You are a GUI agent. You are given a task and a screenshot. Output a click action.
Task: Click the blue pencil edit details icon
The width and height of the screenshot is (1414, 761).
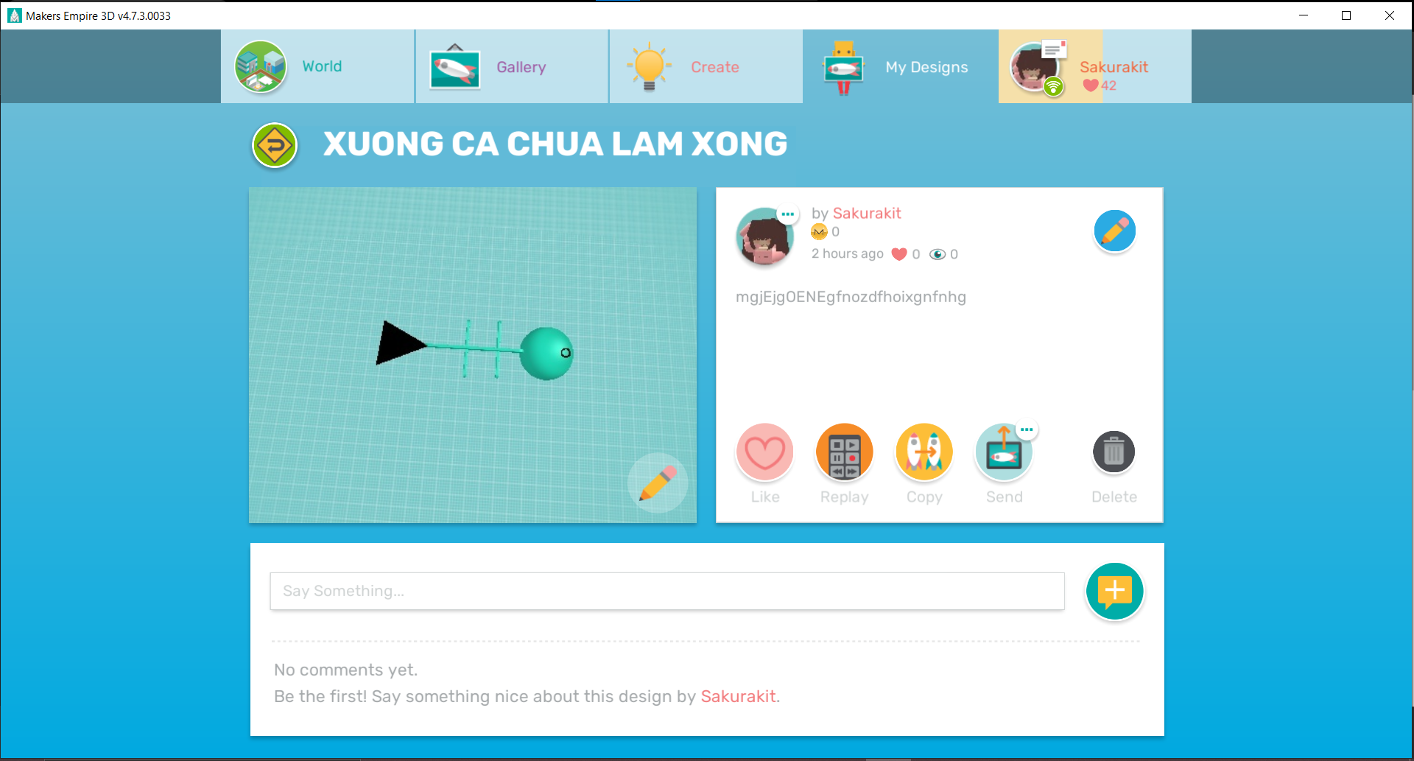coord(1115,231)
